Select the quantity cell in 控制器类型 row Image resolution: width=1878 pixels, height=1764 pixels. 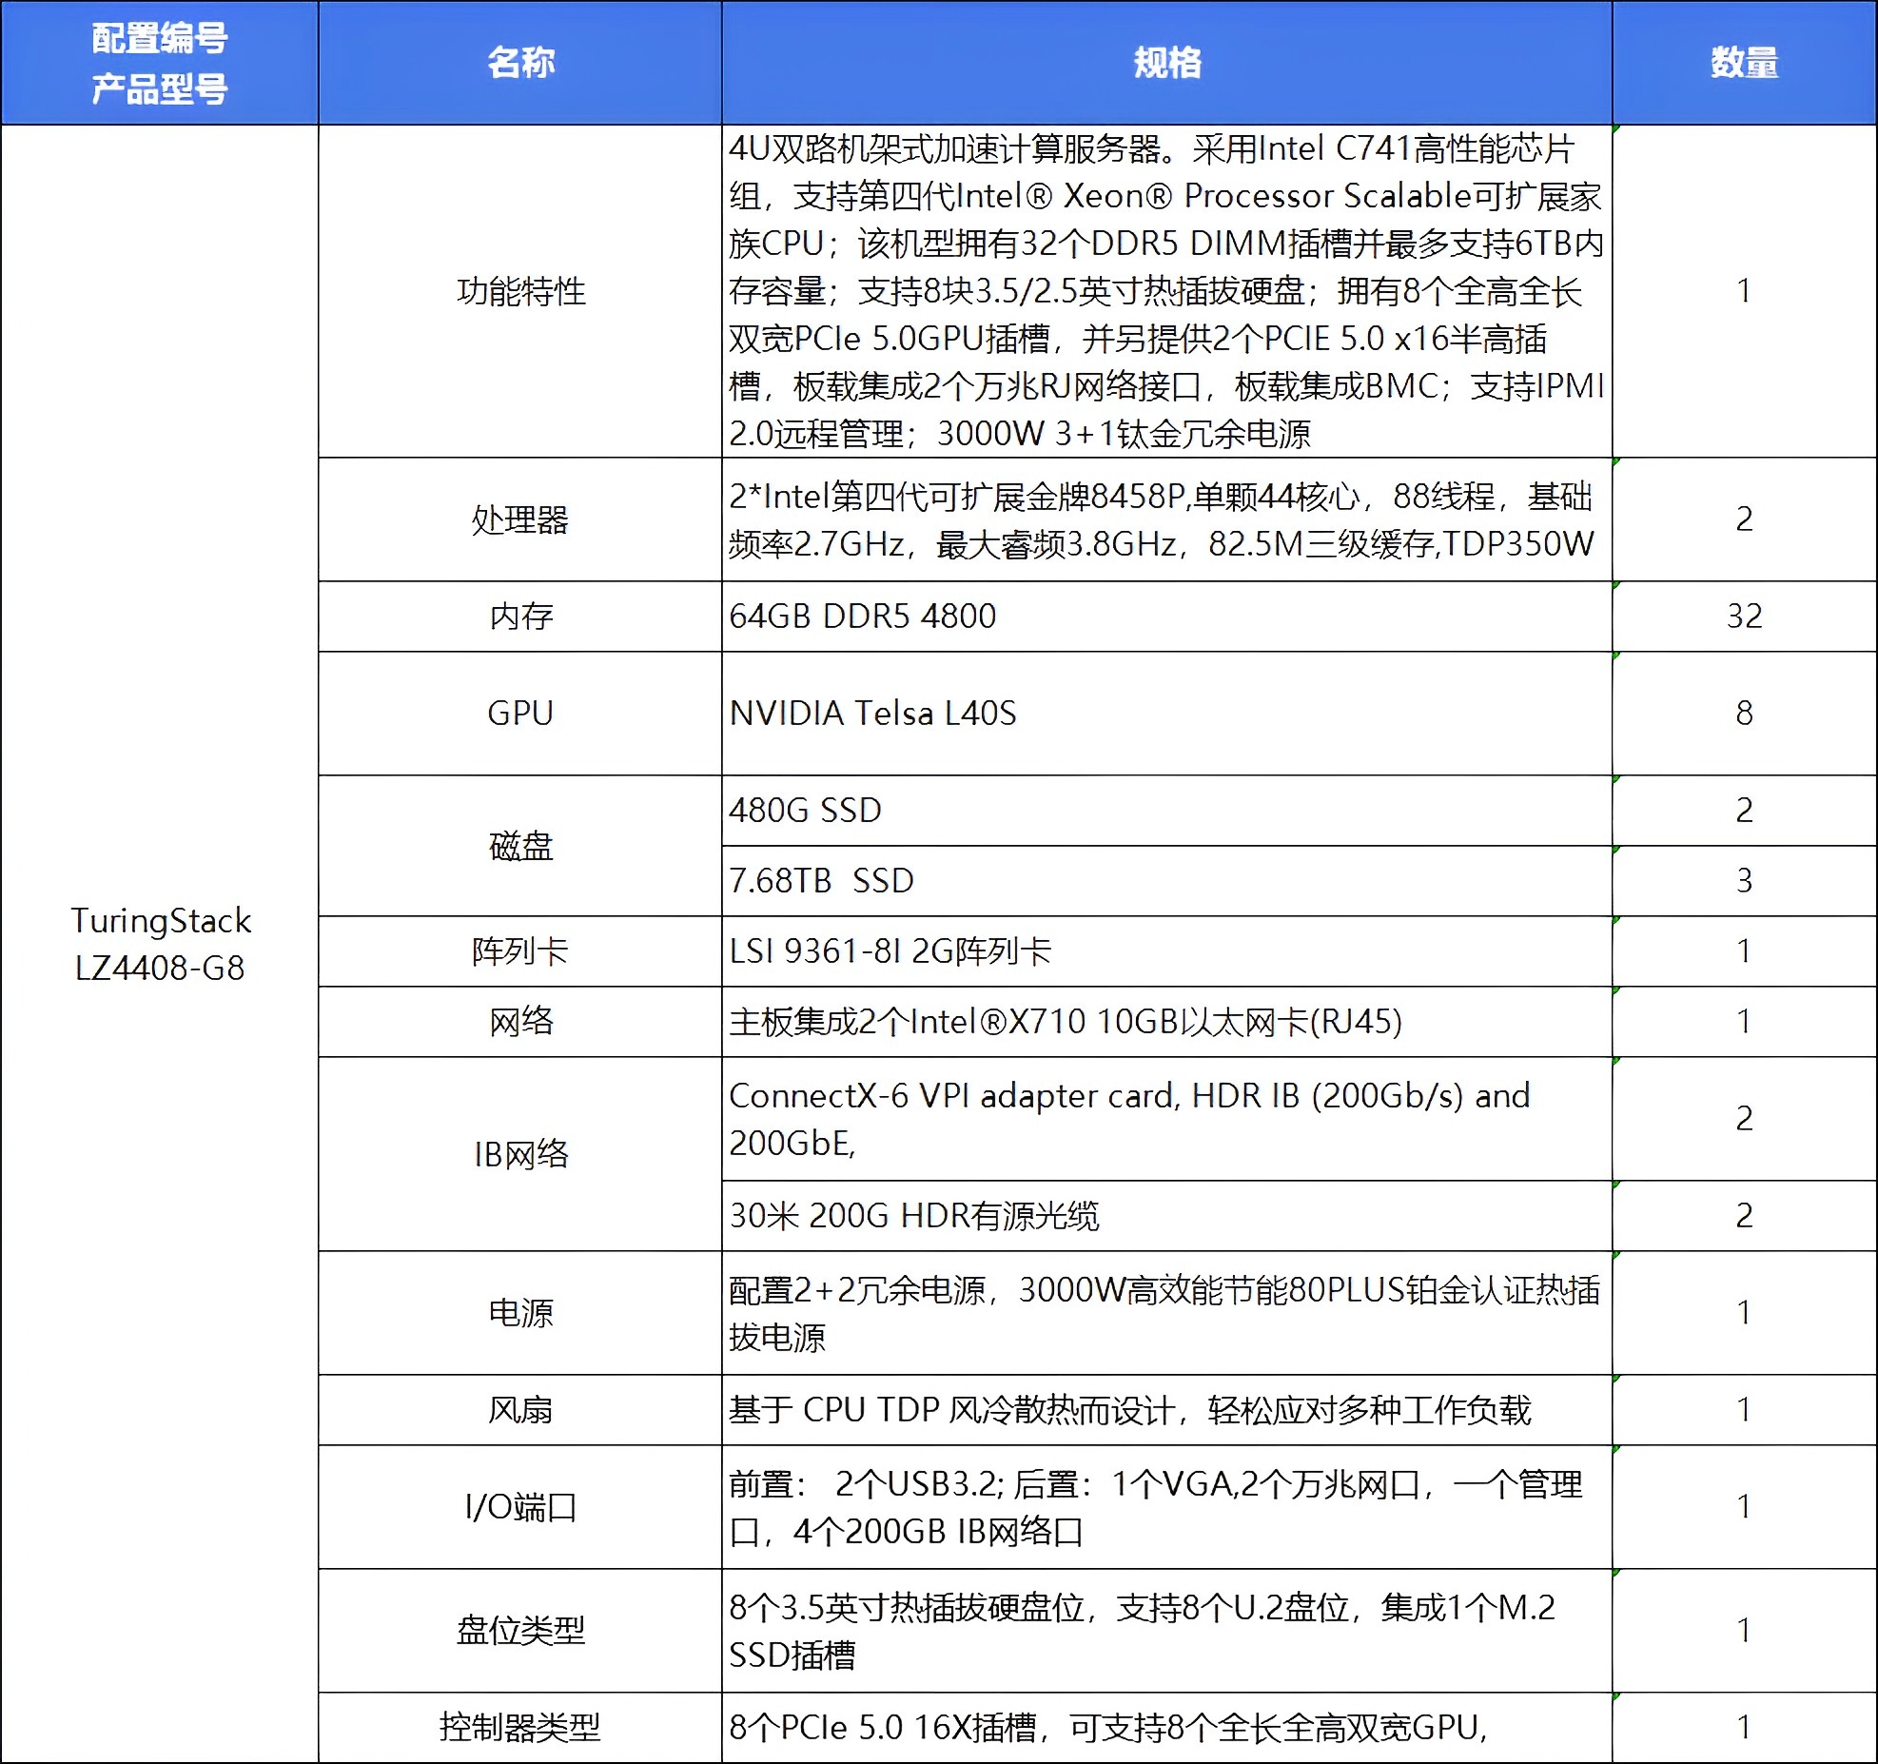[1744, 1728]
